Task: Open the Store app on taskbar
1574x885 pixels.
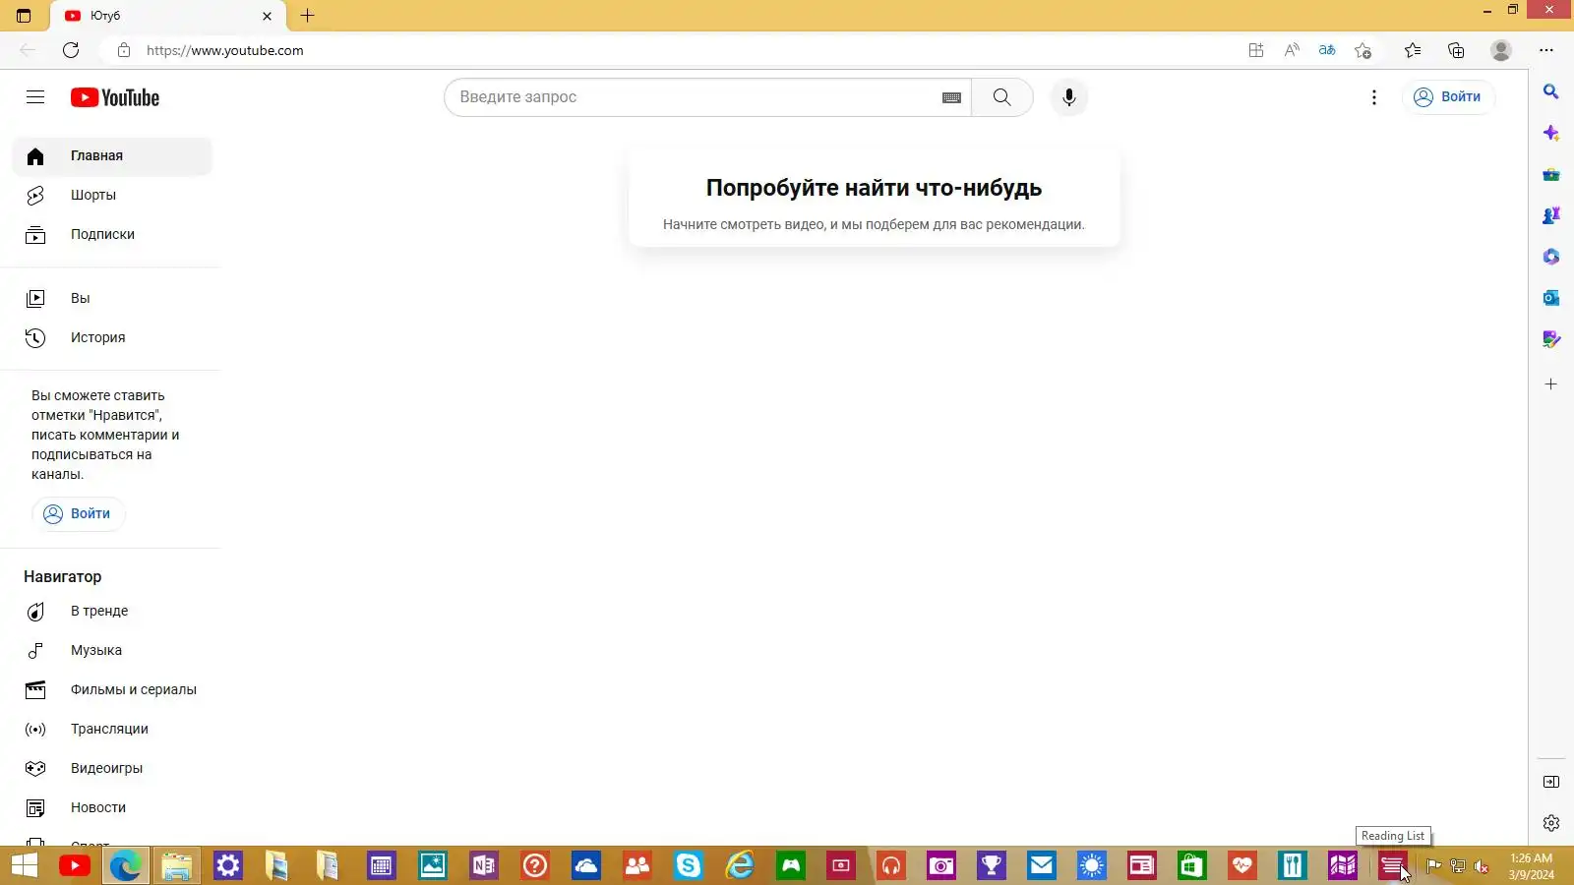Action: pos(1191,865)
